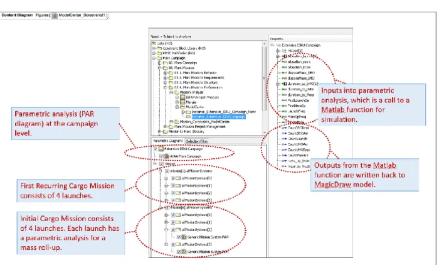
Task: Expand the Mars Missions Project Management folder
Action: (165, 127)
